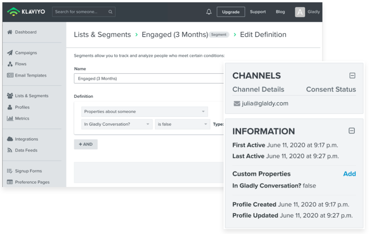Screen dimensions: 369x234
Task: Click the Edit Definition breadcrumb text
Action: 263,35
